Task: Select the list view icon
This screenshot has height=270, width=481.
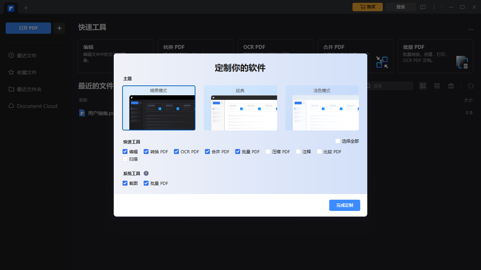Action: click(423, 85)
